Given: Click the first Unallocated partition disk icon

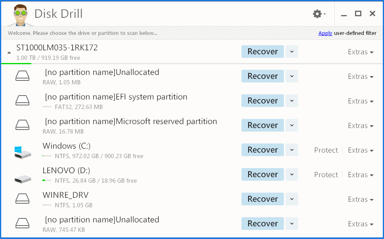Looking at the screenshot, I should [22, 76].
